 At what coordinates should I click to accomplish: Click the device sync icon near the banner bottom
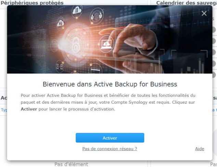60,66
